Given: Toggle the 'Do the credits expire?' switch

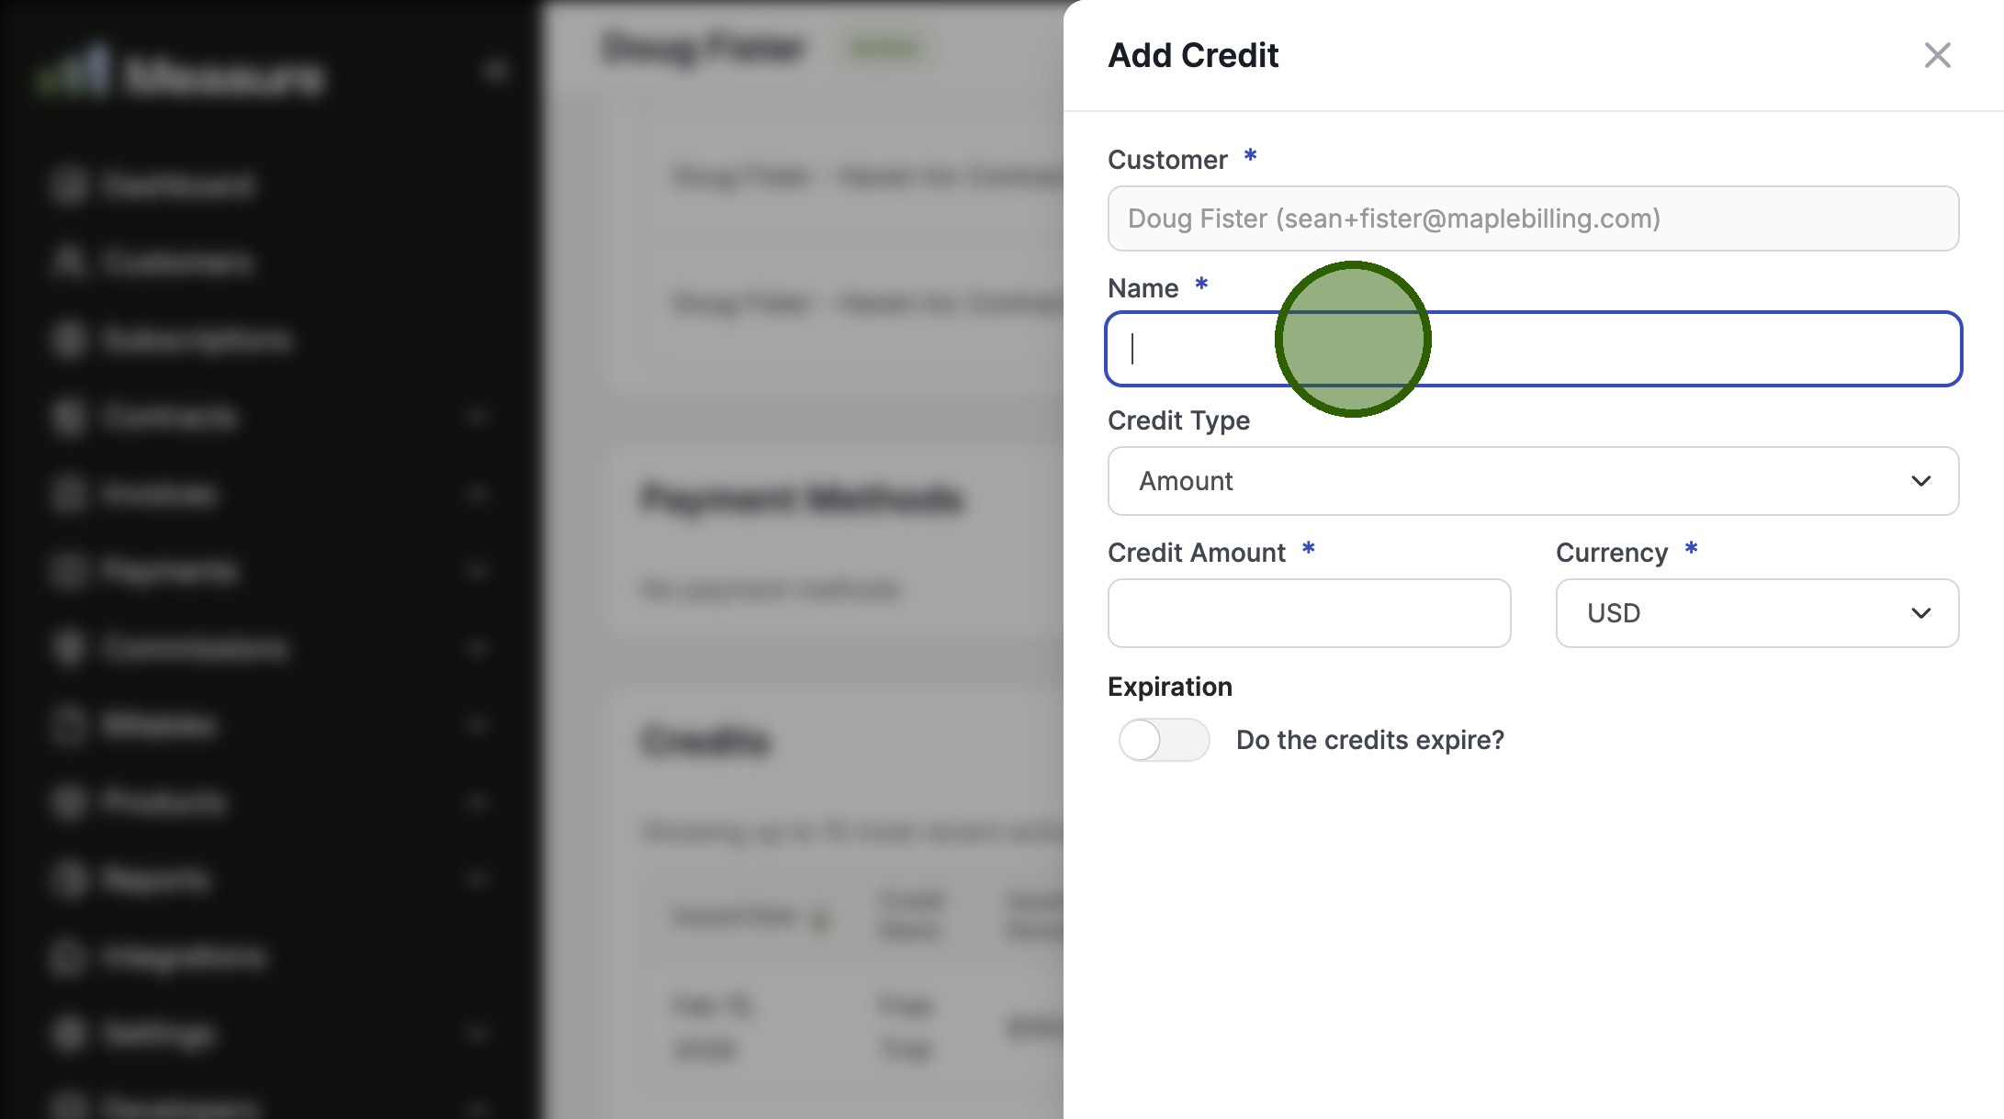Looking at the screenshot, I should [x=1164, y=740].
